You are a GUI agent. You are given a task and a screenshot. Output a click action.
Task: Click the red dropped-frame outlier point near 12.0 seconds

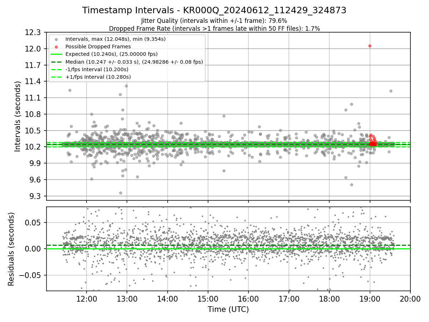coord(370,46)
